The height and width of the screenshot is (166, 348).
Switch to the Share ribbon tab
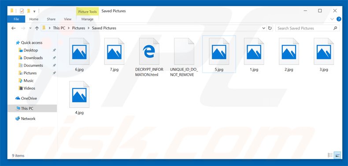51,19
